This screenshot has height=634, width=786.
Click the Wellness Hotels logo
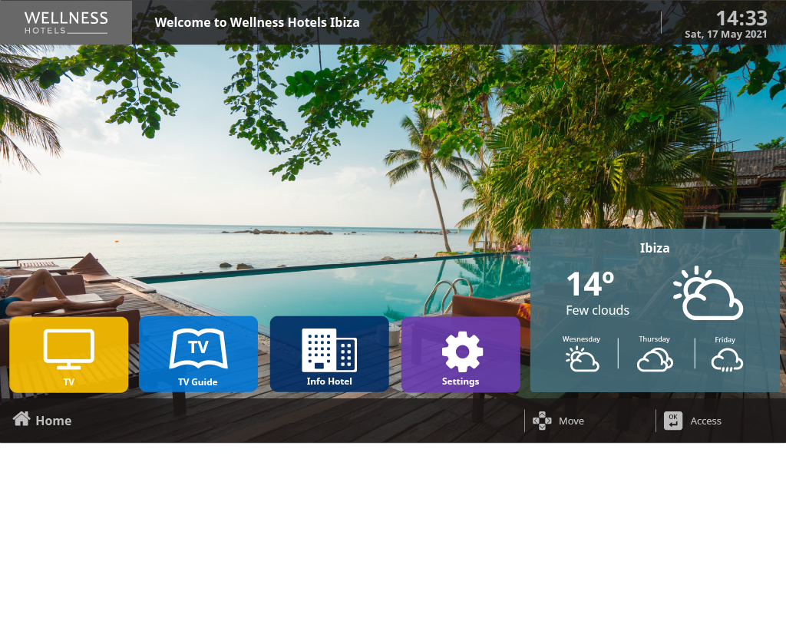point(66,22)
